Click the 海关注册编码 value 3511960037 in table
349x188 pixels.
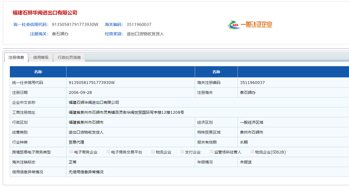point(252,83)
